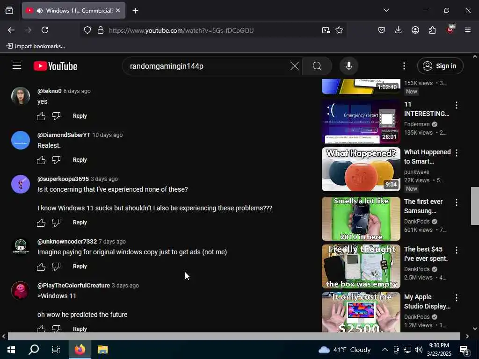Dislike @superkoopa3695's comment
This screenshot has height=359, width=479.
(x=56, y=223)
